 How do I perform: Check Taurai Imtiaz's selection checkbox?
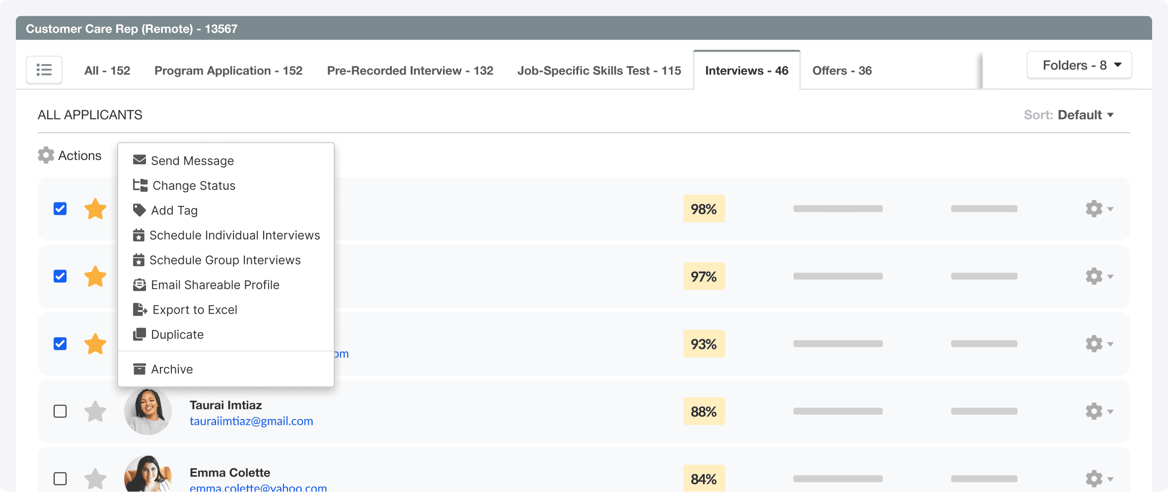coord(59,411)
